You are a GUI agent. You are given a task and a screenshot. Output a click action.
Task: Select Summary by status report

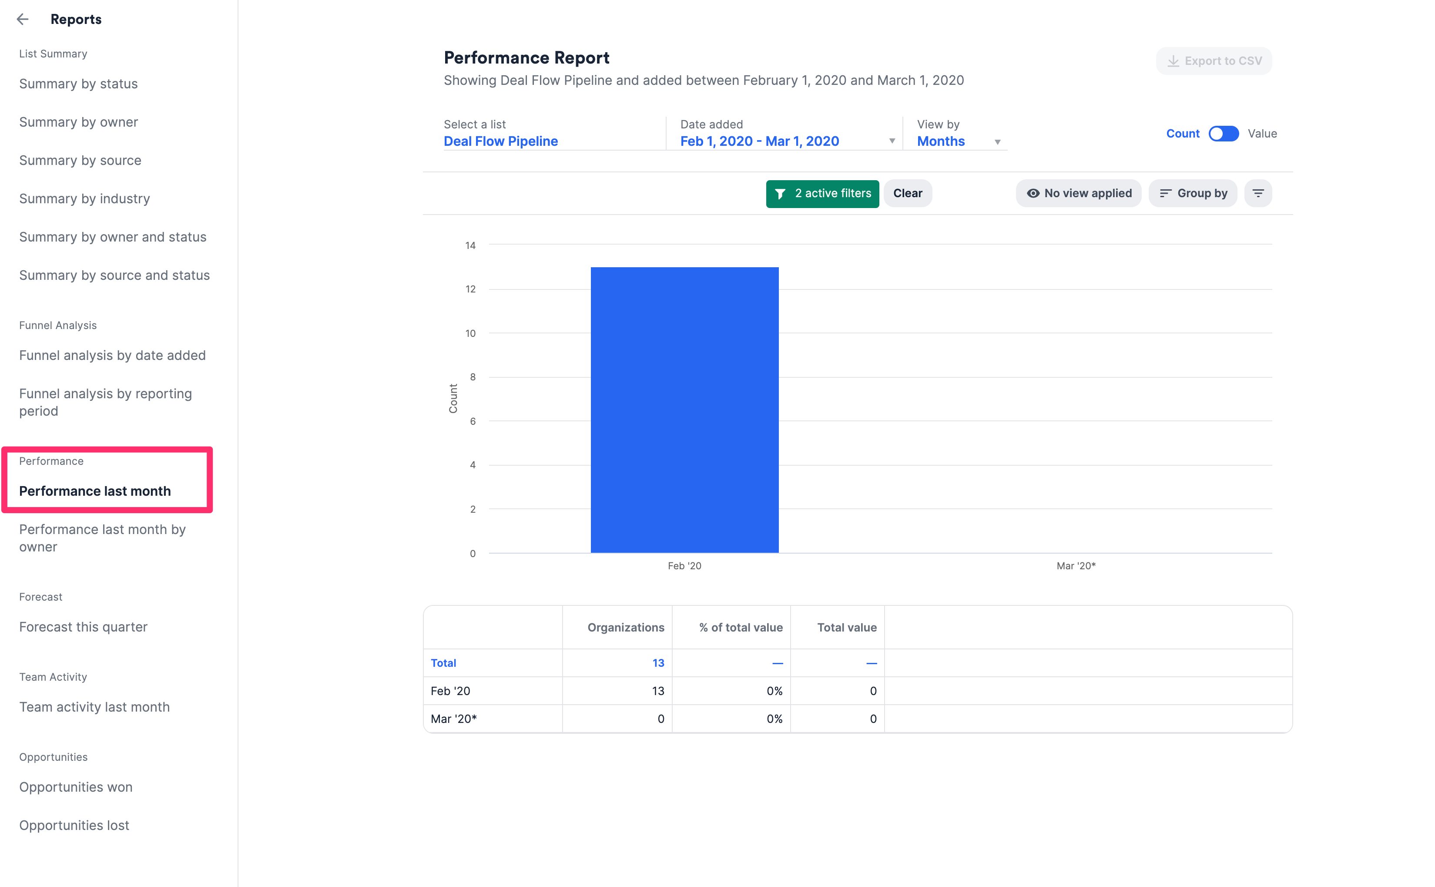[x=78, y=83]
